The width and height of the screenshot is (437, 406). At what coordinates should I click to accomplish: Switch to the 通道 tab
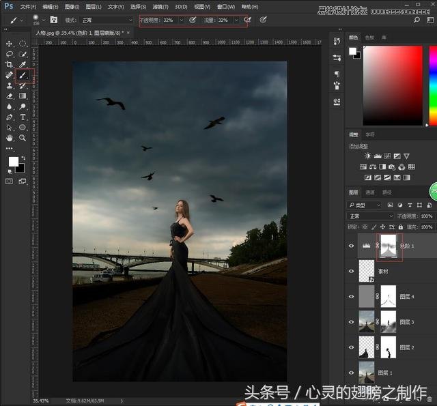coord(370,192)
